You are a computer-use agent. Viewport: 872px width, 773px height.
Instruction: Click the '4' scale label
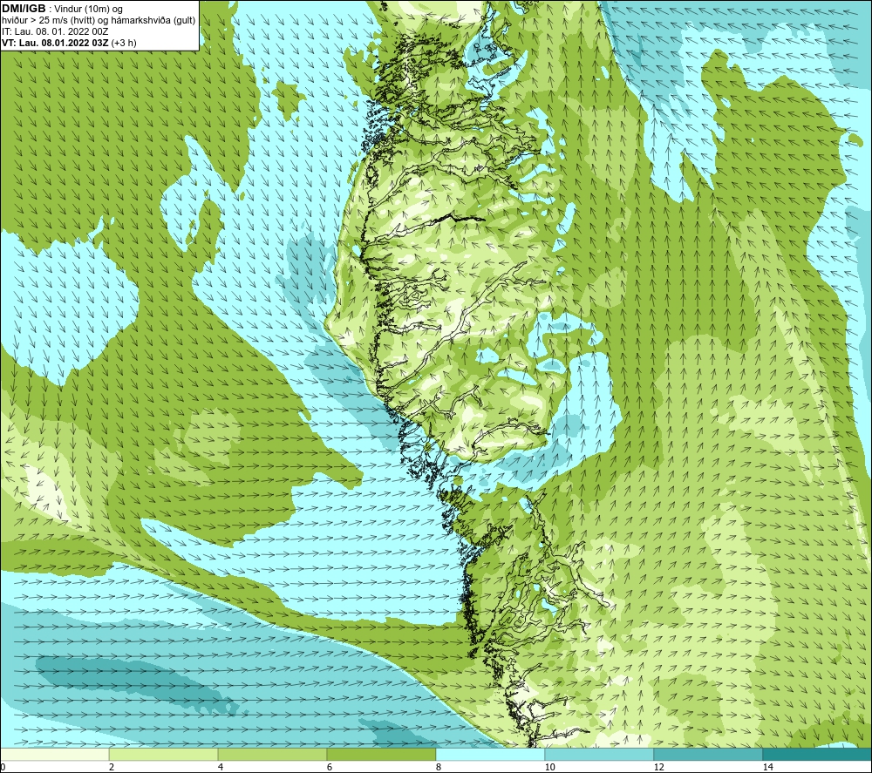[221, 767]
